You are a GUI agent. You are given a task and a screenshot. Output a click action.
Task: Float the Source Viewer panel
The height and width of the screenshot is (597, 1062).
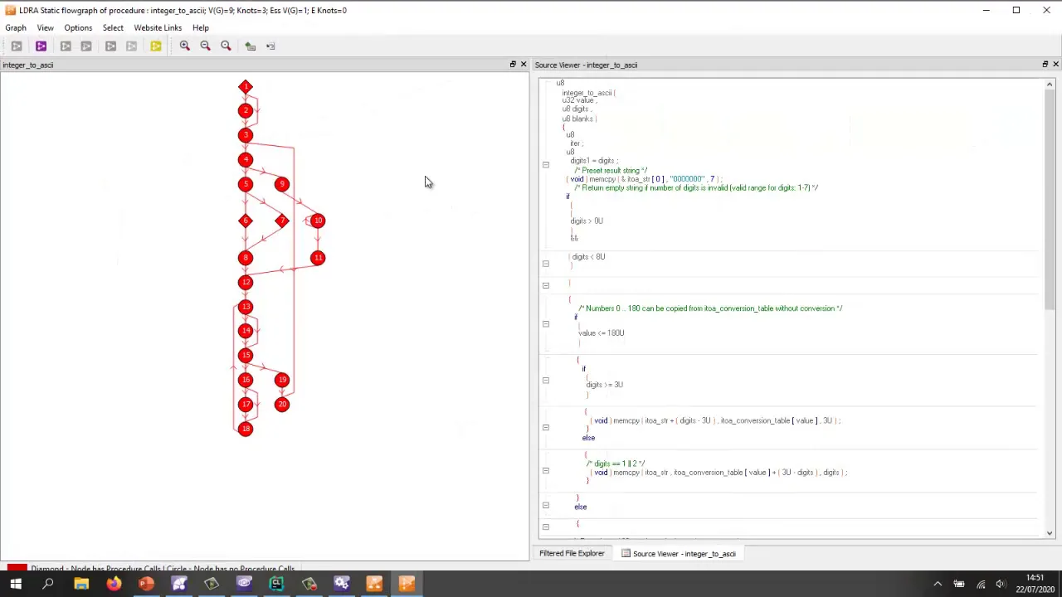click(1045, 65)
